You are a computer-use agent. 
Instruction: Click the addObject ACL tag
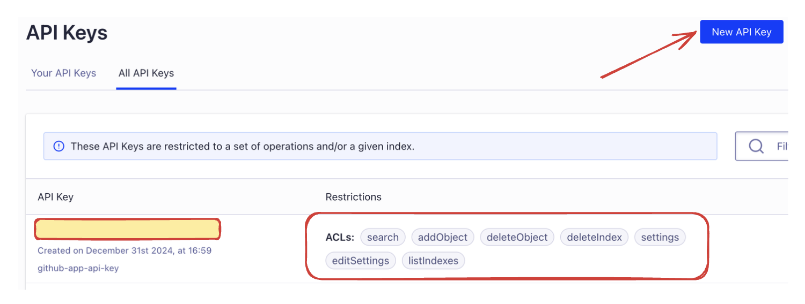point(443,237)
